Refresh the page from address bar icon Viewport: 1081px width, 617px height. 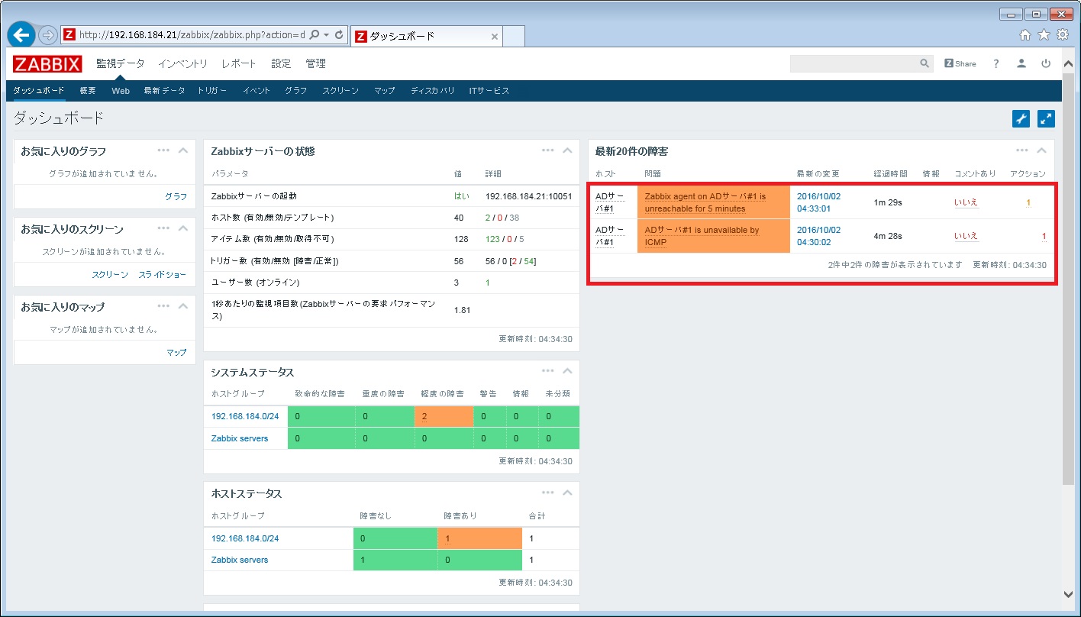tap(340, 35)
